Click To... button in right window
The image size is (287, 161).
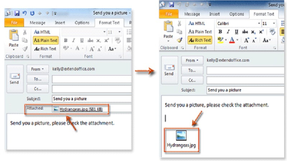coord(192,70)
